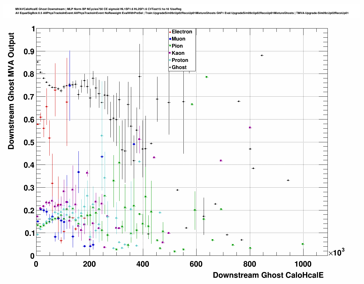Click the highest Ghost point near 0.88

coord(262,55)
